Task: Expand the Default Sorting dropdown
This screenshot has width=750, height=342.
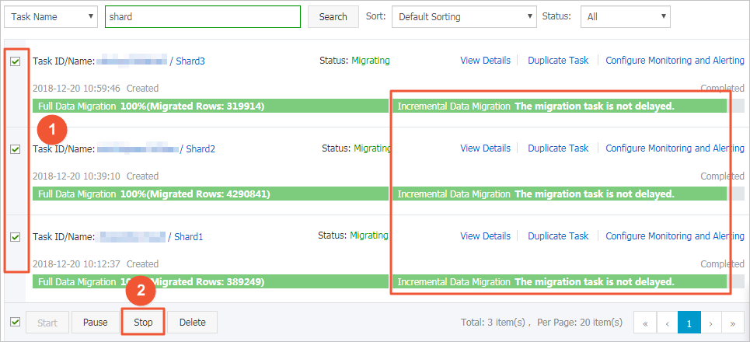Action: (x=464, y=16)
